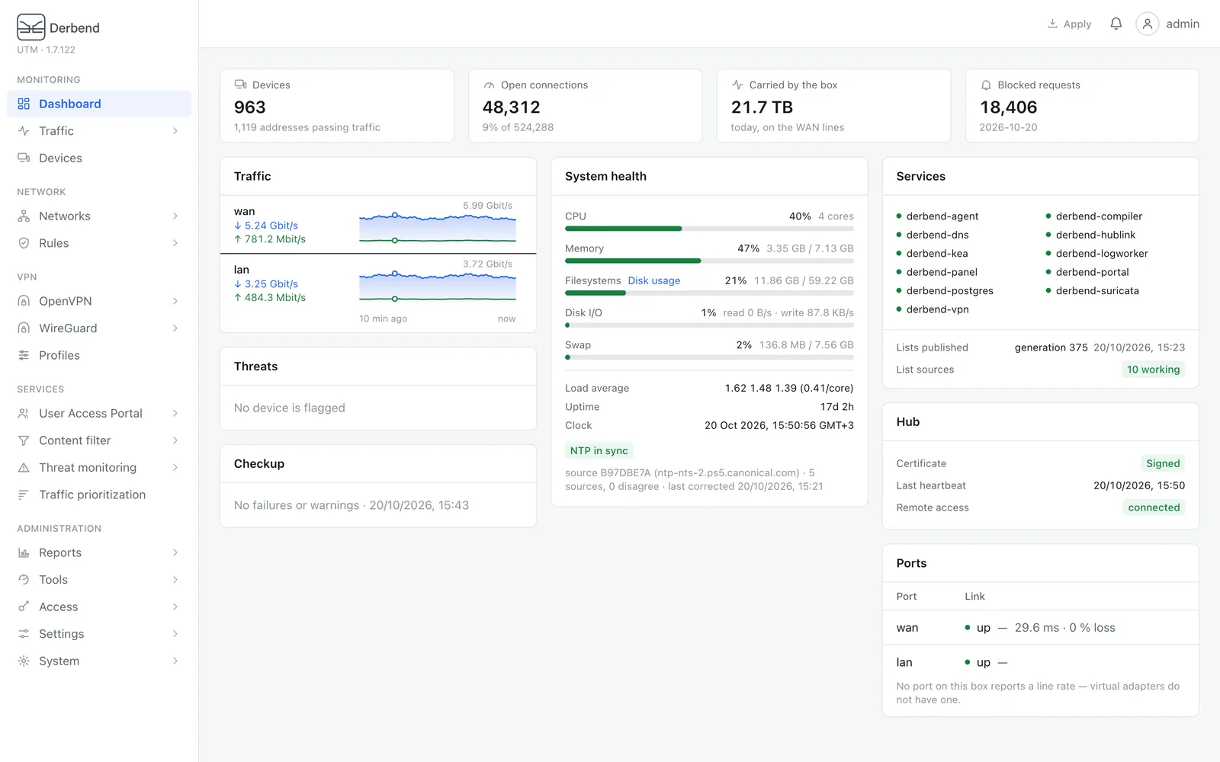Click the Devices card monitor icon
Viewport: 1220px width, 762px height.
coord(240,85)
